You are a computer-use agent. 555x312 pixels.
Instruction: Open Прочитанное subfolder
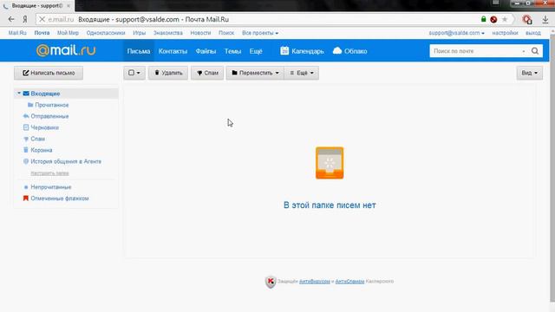(52, 105)
